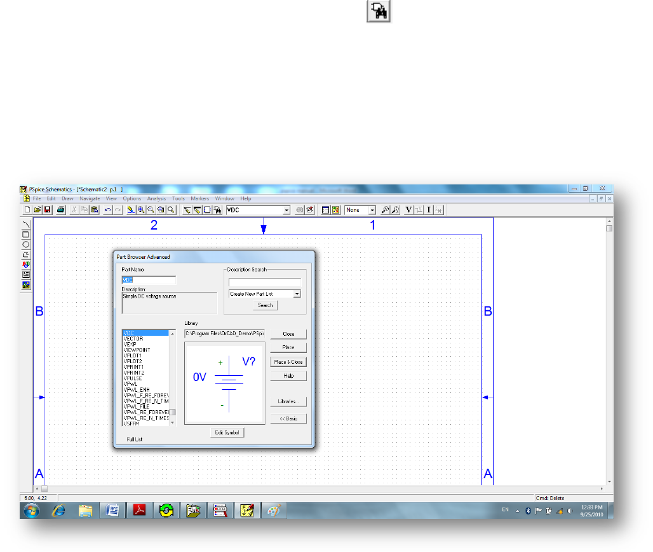Select the Draw Text Box tool
Image resolution: width=653 pixels, height=552 pixels.
(x=26, y=274)
